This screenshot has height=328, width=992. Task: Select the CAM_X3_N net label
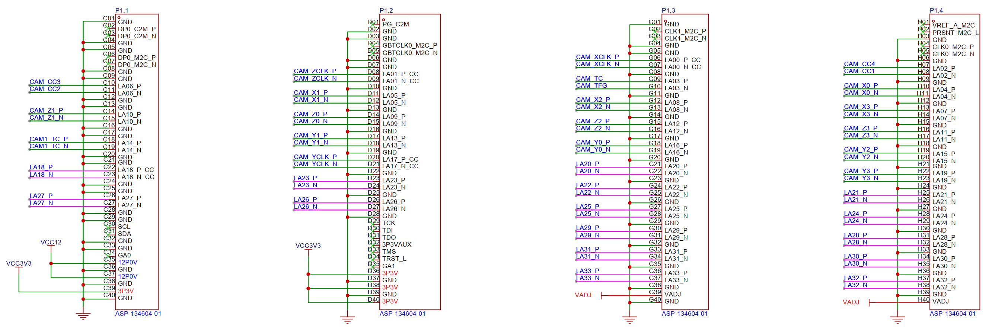tap(861, 114)
